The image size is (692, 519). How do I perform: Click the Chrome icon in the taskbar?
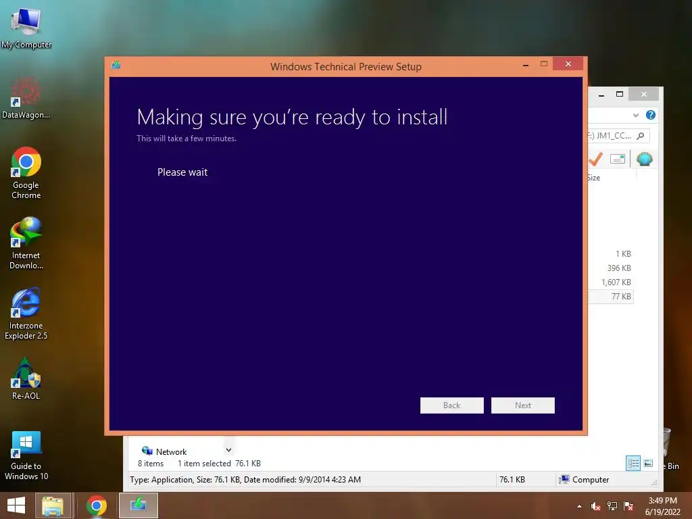(96, 505)
